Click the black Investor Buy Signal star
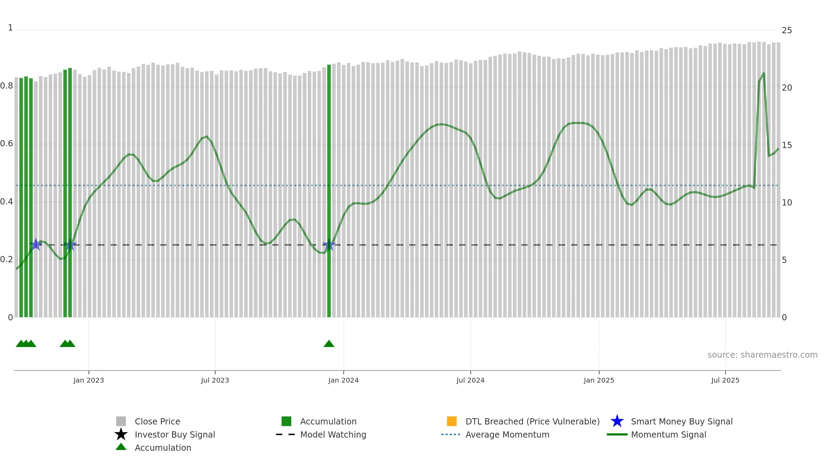 121,434
